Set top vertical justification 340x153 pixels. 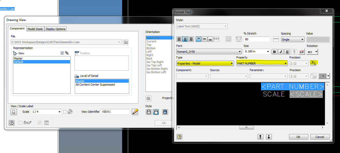(x=199, y=39)
